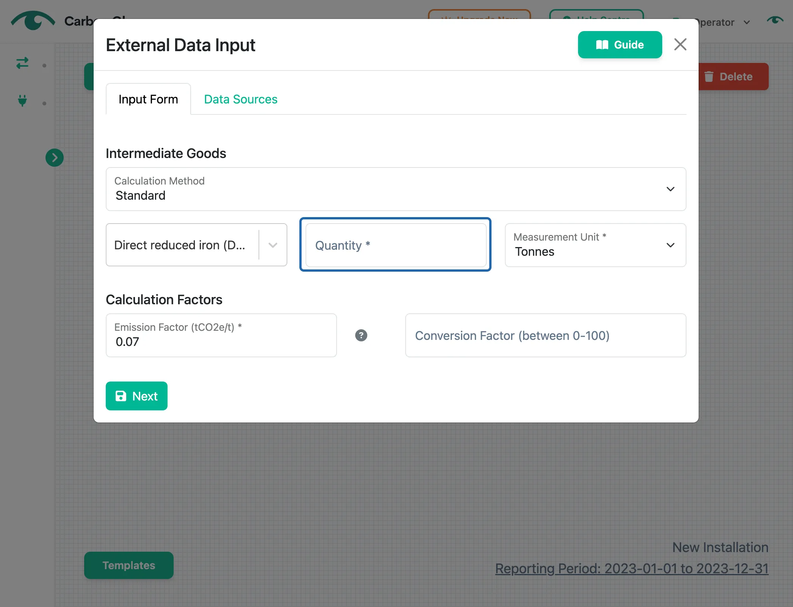The height and width of the screenshot is (607, 793).
Task: Click the Next save button
Action: (x=136, y=396)
